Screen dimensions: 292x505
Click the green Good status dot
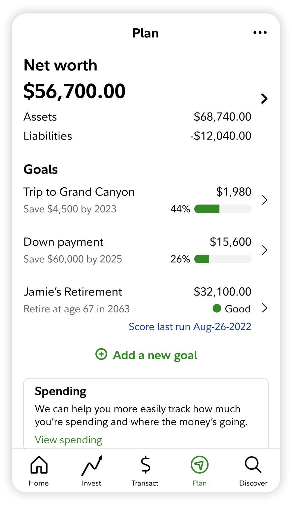coord(217,309)
